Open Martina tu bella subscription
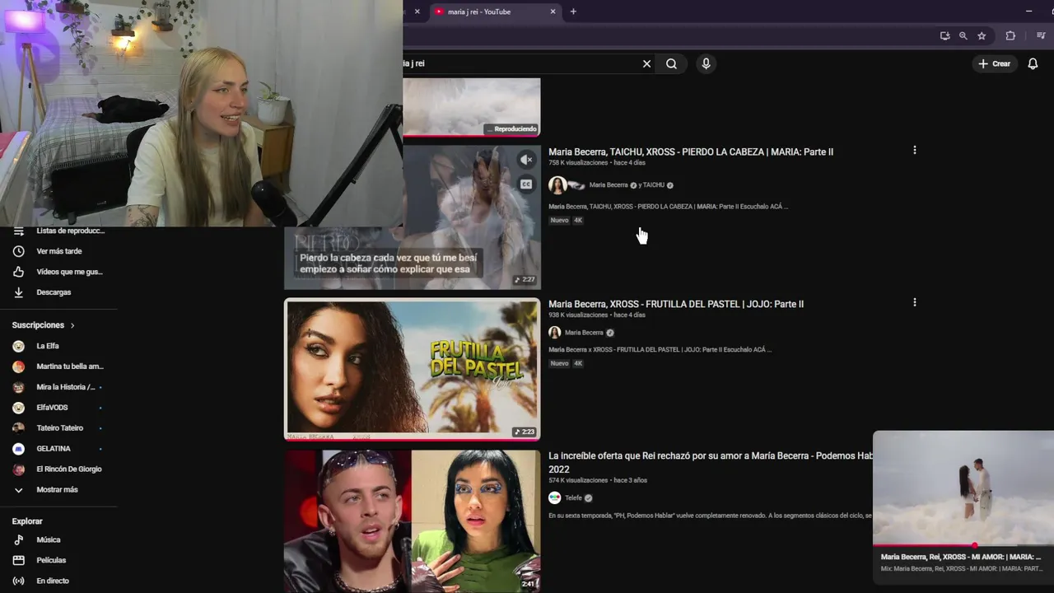 [x=58, y=367]
